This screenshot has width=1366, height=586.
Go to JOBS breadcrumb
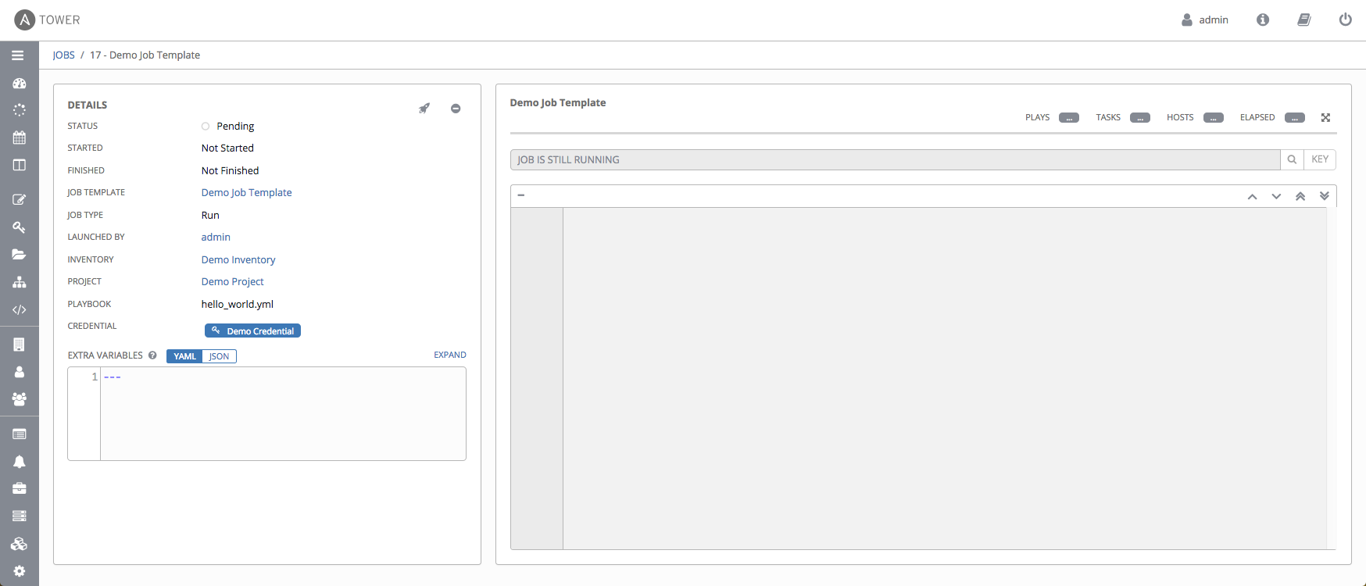pos(64,55)
